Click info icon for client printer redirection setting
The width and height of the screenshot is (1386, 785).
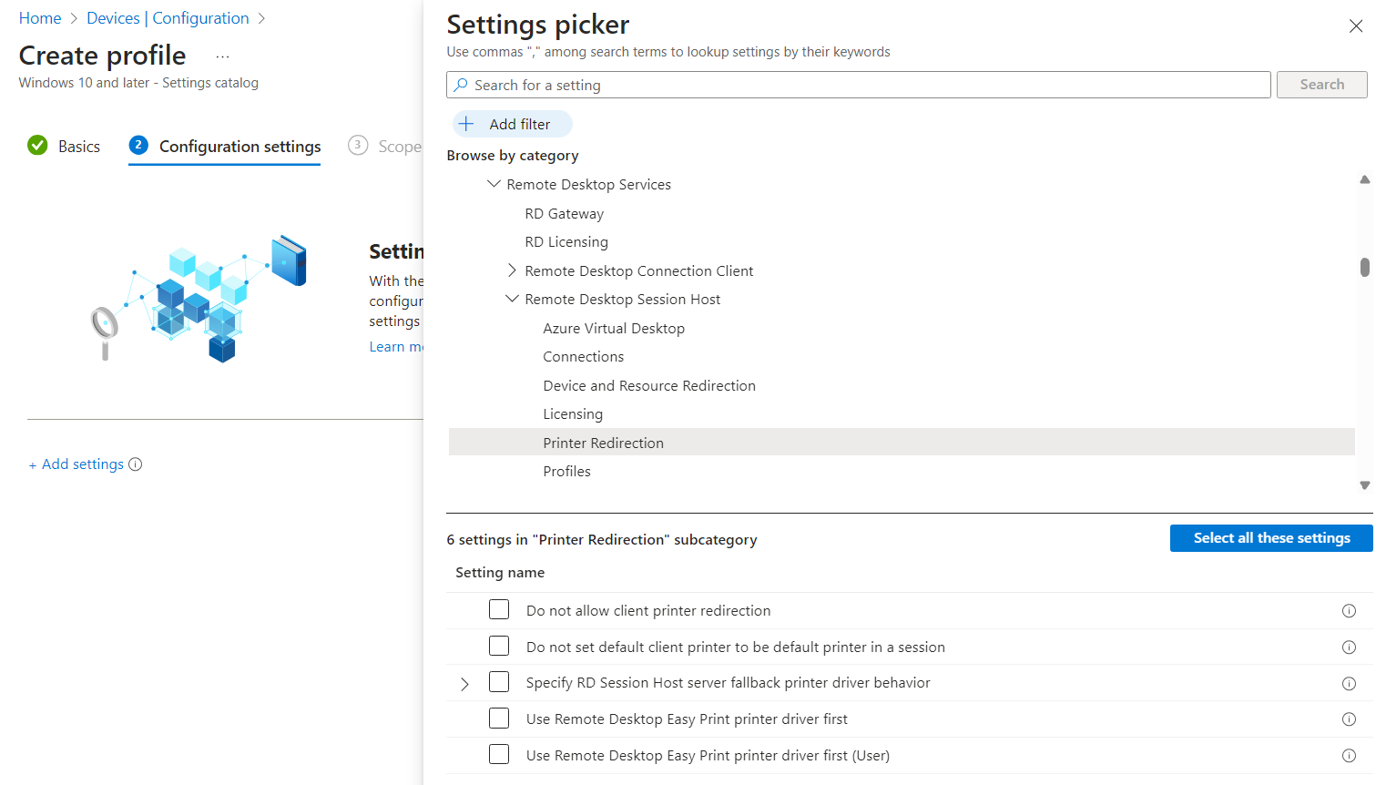[1349, 611]
